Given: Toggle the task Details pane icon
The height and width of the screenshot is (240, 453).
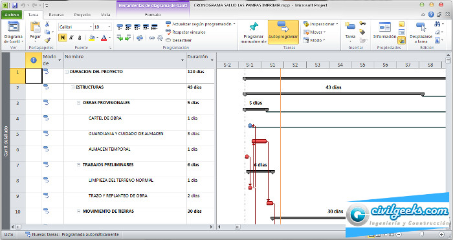Looking at the screenshot, I should [402, 32].
